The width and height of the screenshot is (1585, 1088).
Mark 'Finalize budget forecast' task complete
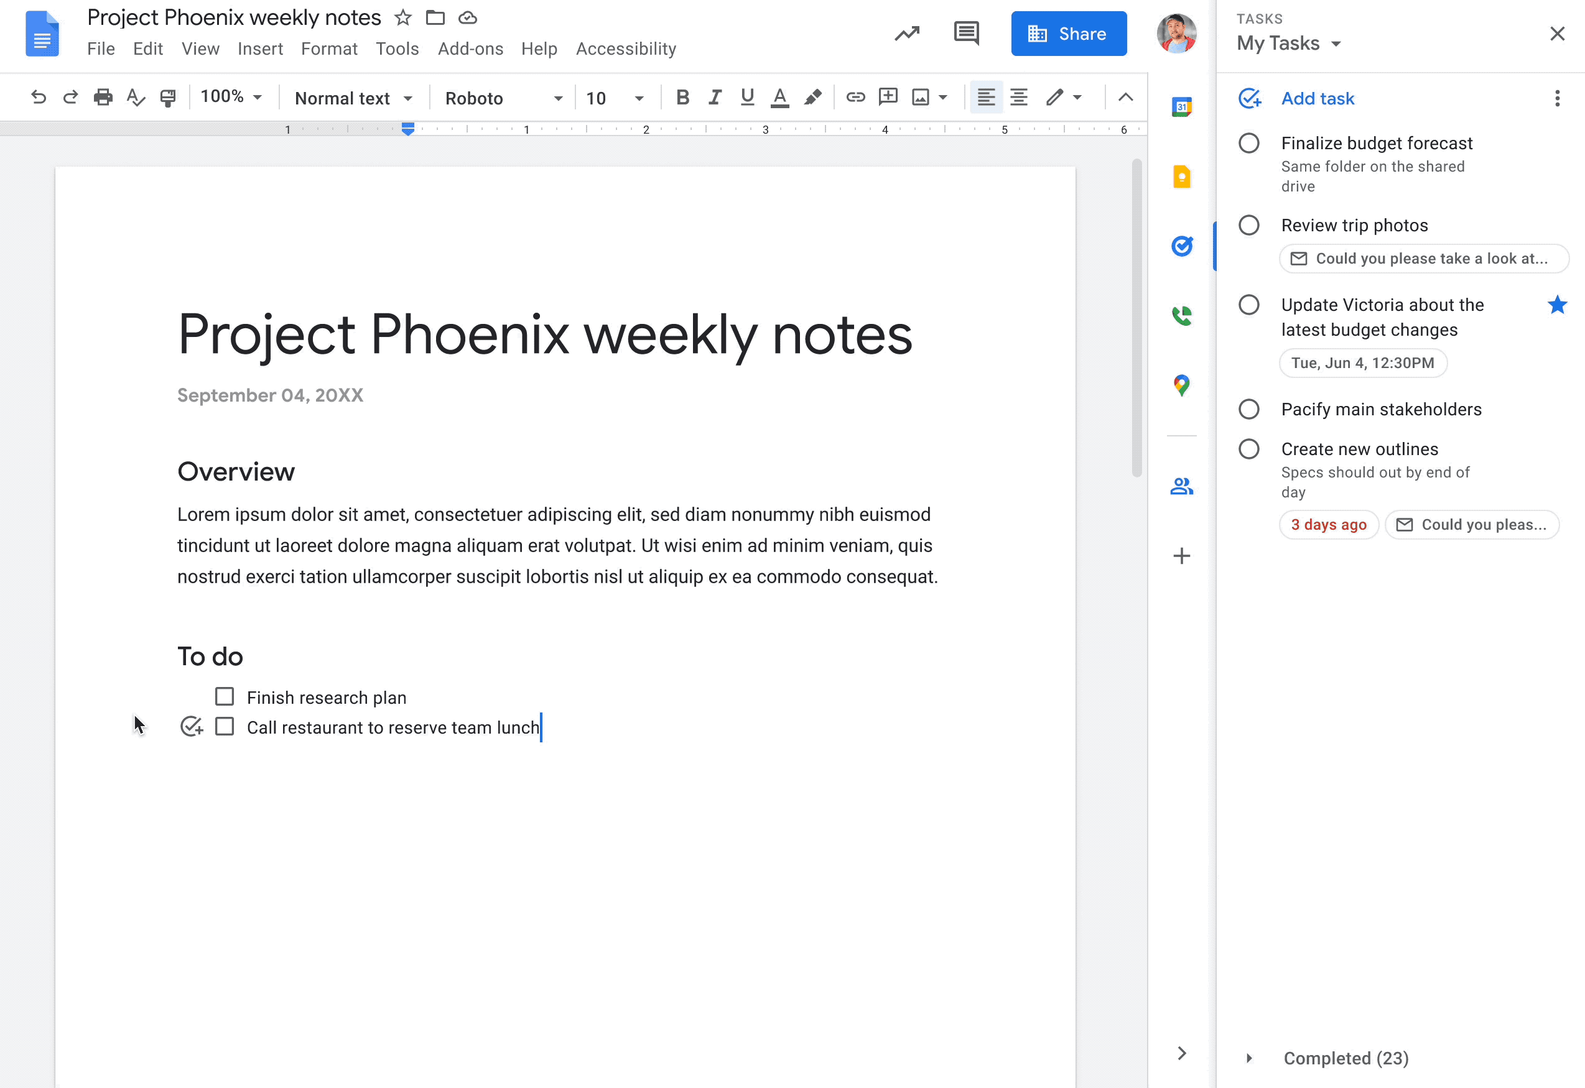[1249, 143]
